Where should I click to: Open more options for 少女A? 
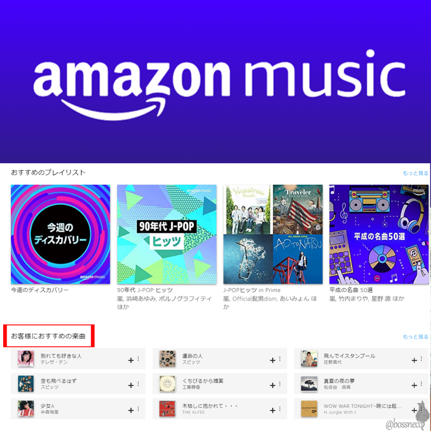[x=138, y=409]
